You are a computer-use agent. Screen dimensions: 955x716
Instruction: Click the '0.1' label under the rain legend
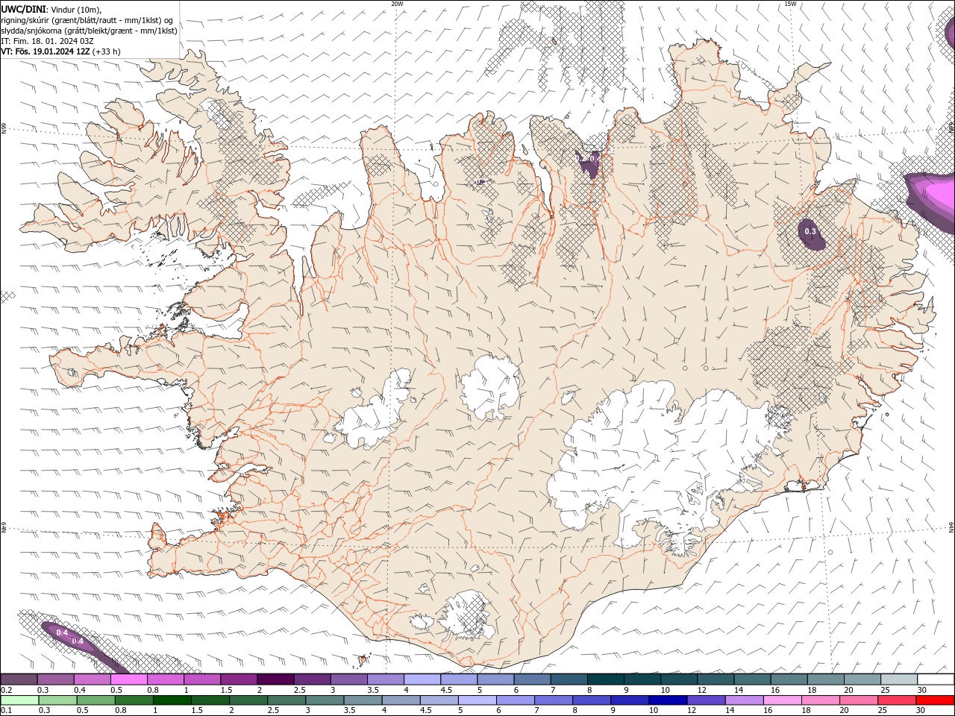(x=6, y=711)
